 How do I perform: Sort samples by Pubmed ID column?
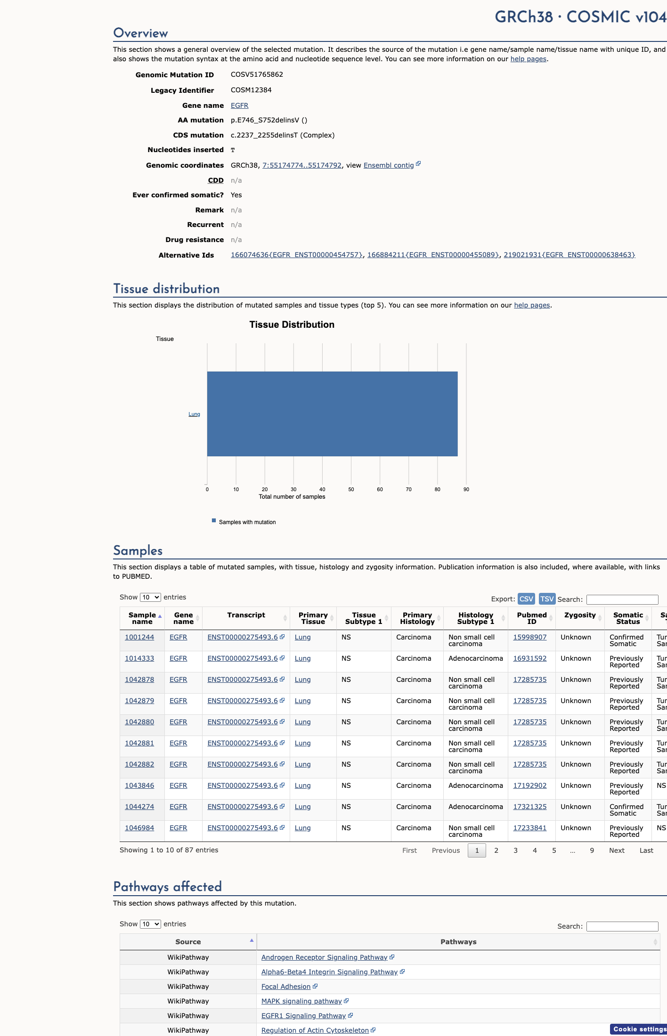tap(532, 618)
